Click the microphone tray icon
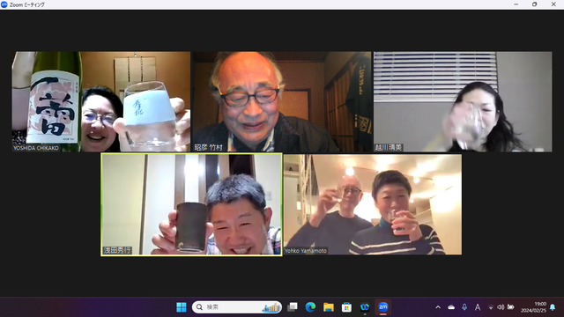Viewport: 564px width, 317px height. point(464,307)
